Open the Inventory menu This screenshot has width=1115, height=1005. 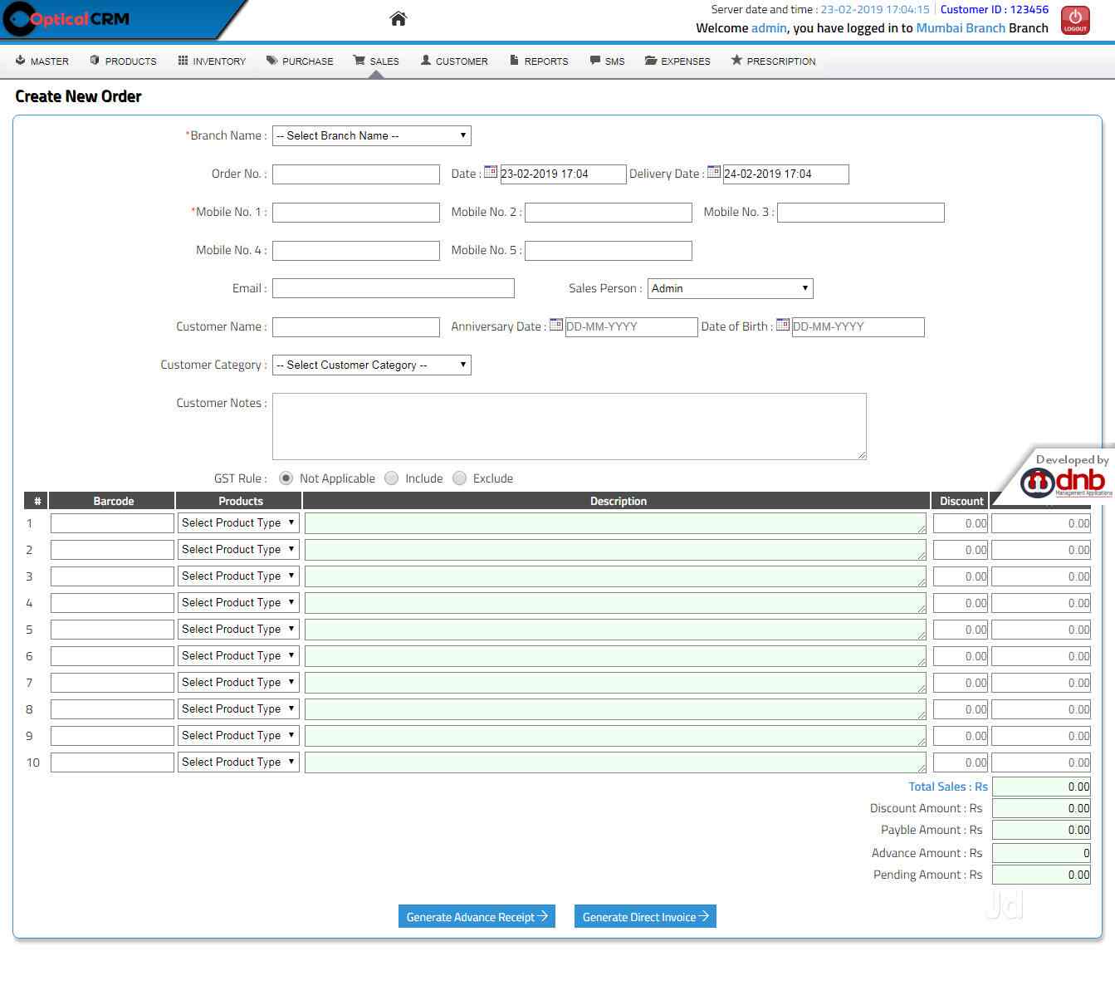coord(212,61)
